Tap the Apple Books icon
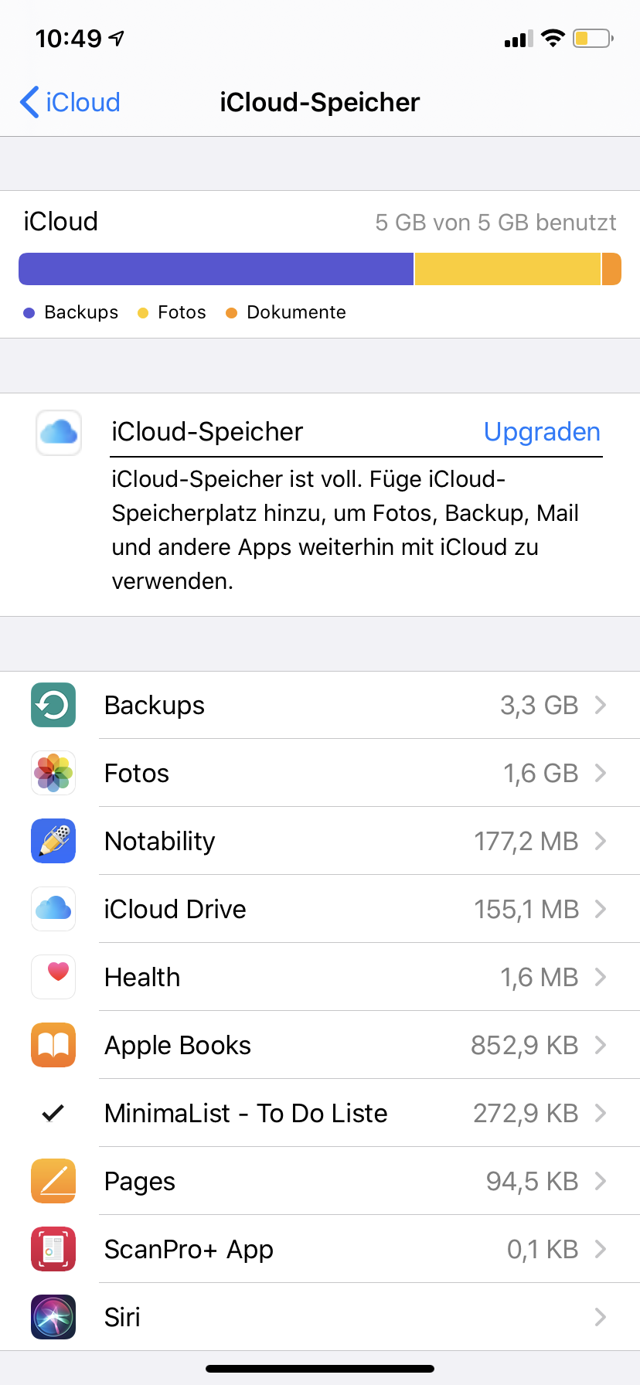 (x=53, y=1045)
